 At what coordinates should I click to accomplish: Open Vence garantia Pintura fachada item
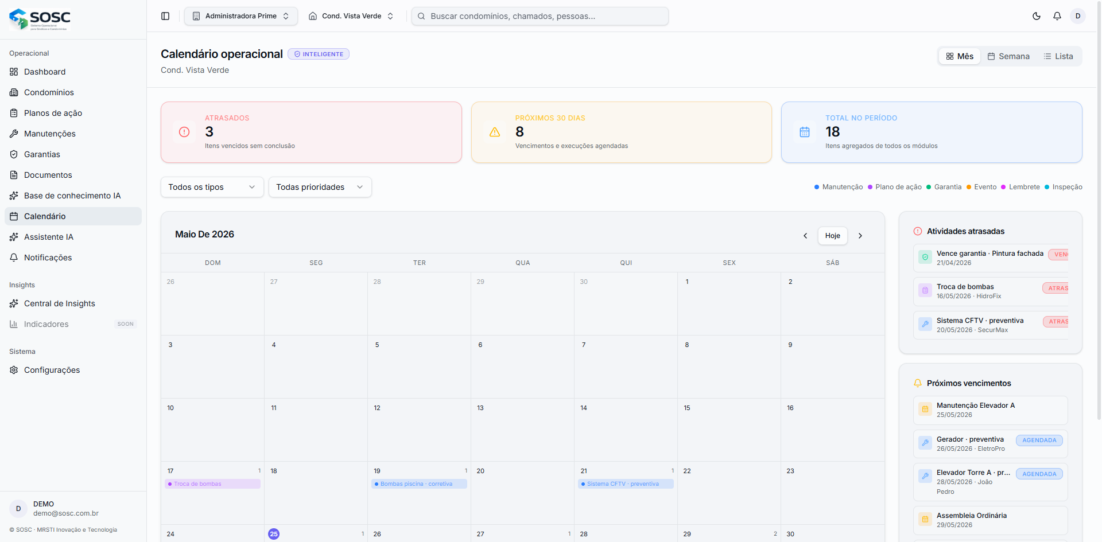click(x=991, y=258)
